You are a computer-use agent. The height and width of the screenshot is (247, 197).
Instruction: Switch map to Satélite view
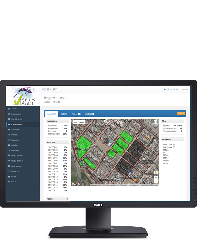point(82,122)
